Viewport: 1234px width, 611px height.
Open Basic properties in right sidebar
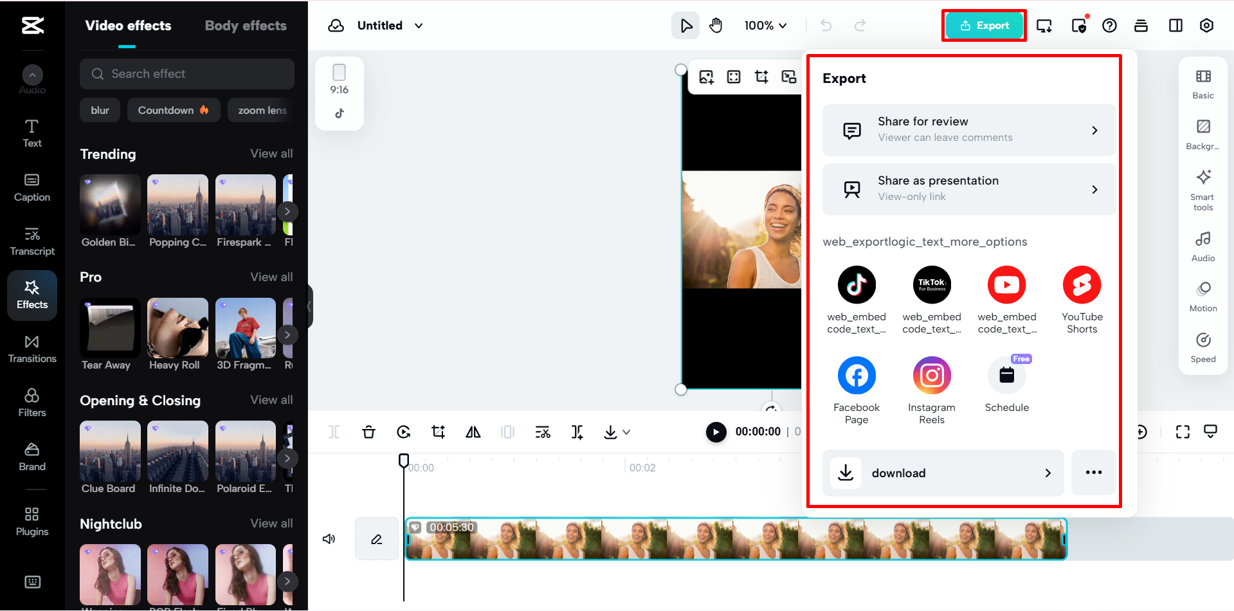pos(1203,85)
